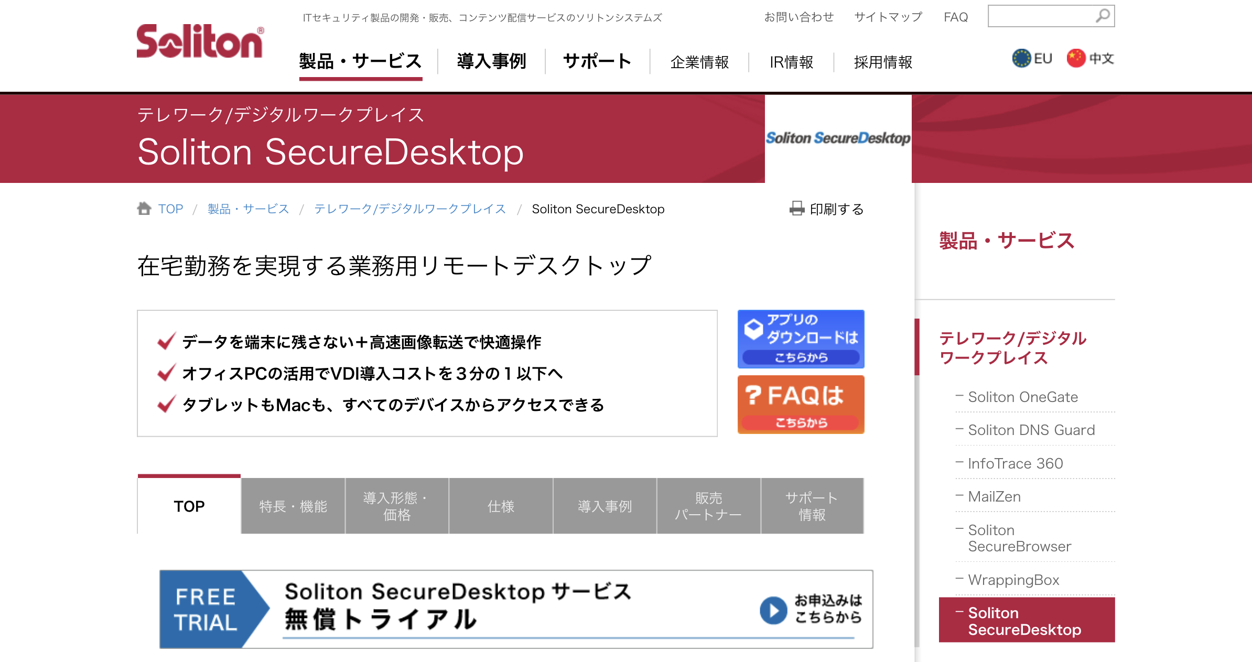Open InfoTrace 360 in sidebar
Screen dimensions: 1252x662
pos(1015,463)
